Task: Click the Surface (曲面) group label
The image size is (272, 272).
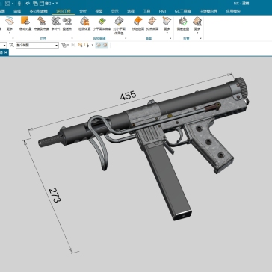Action: point(149,39)
